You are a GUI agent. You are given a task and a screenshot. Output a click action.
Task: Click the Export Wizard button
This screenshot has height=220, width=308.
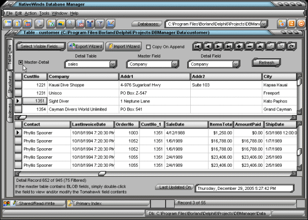85,46
